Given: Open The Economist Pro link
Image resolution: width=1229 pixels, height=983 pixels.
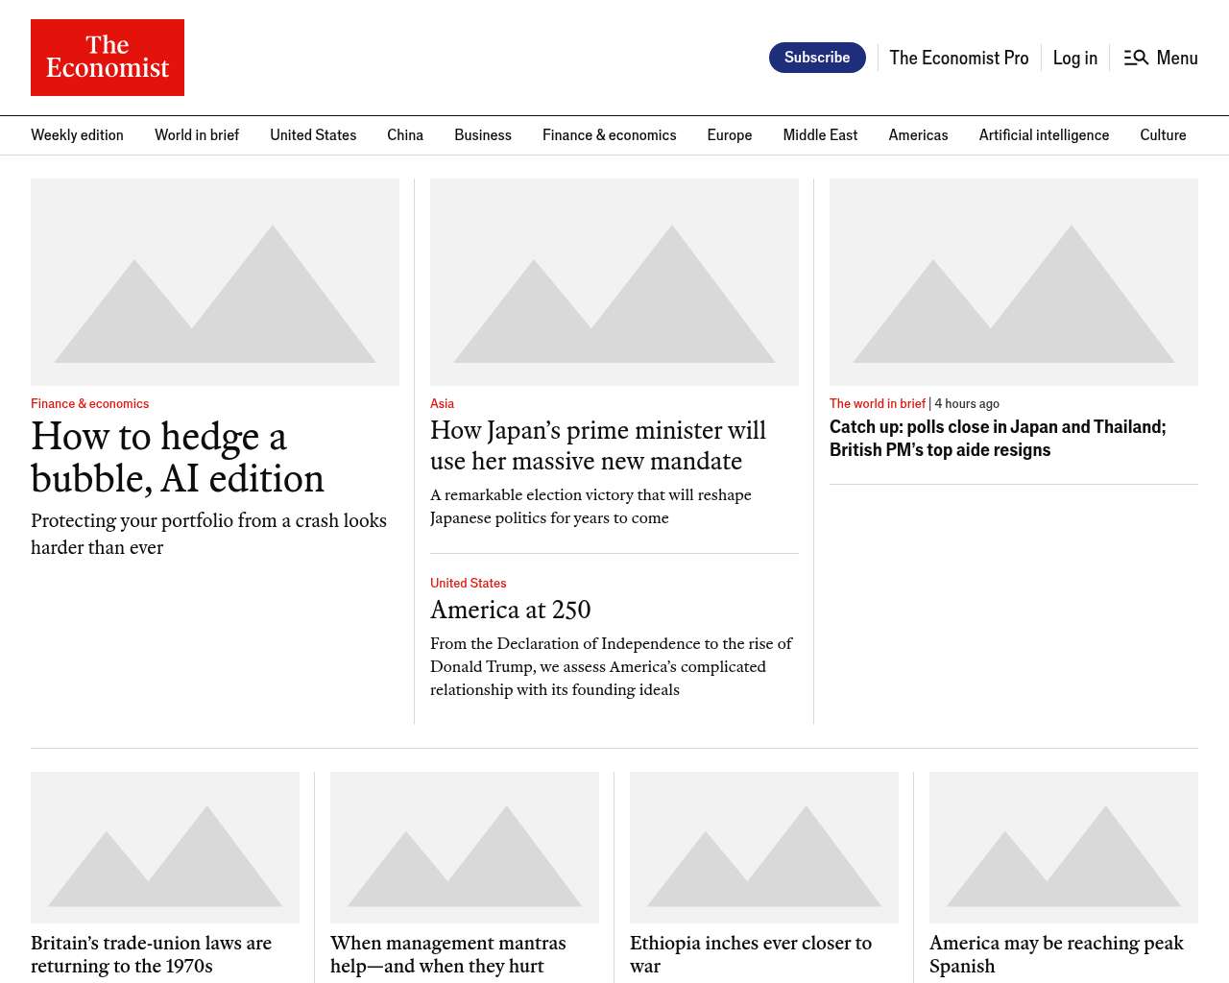Looking at the screenshot, I should coord(958,58).
